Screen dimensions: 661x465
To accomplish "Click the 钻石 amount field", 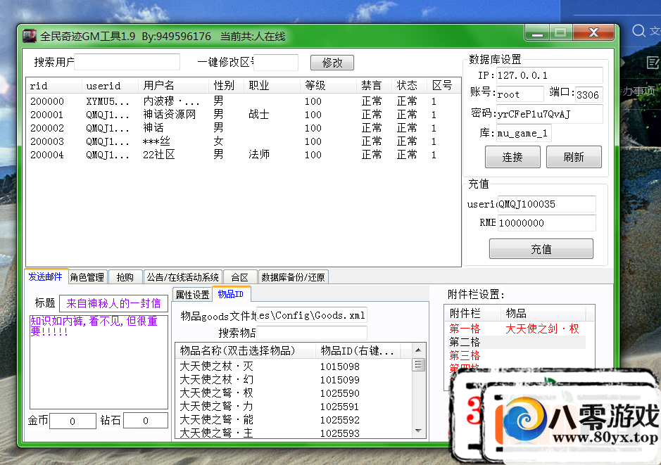I will click(146, 421).
